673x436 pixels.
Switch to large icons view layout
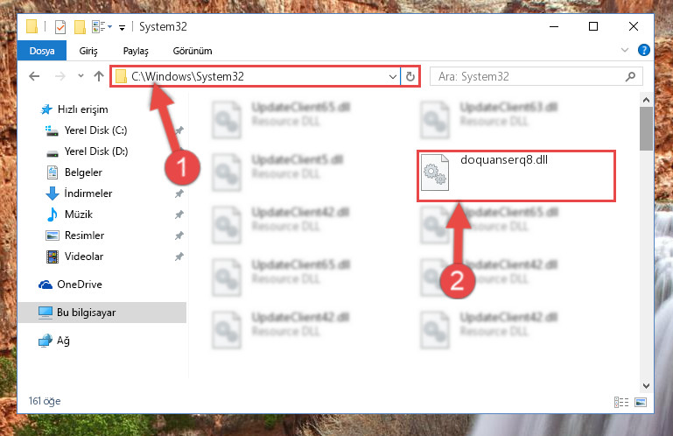(x=641, y=402)
